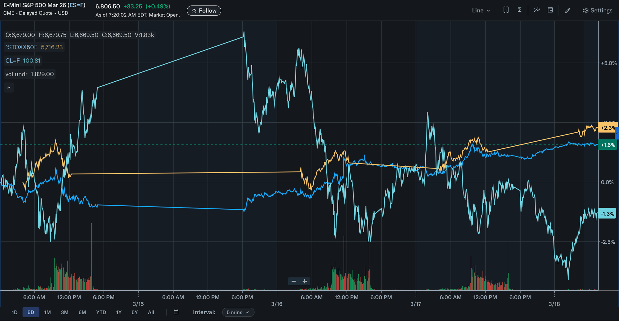Open chart Settings gear
The width and height of the screenshot is (619, 321).
point(597,11)
